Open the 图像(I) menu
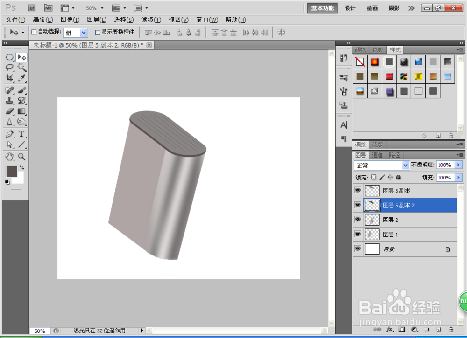 (x=70, y=20)
